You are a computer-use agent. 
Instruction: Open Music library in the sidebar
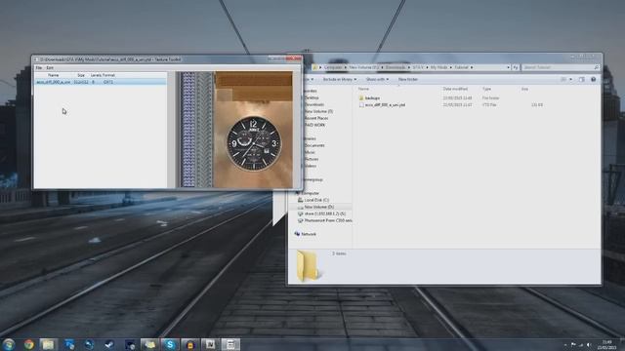[310, 152]
